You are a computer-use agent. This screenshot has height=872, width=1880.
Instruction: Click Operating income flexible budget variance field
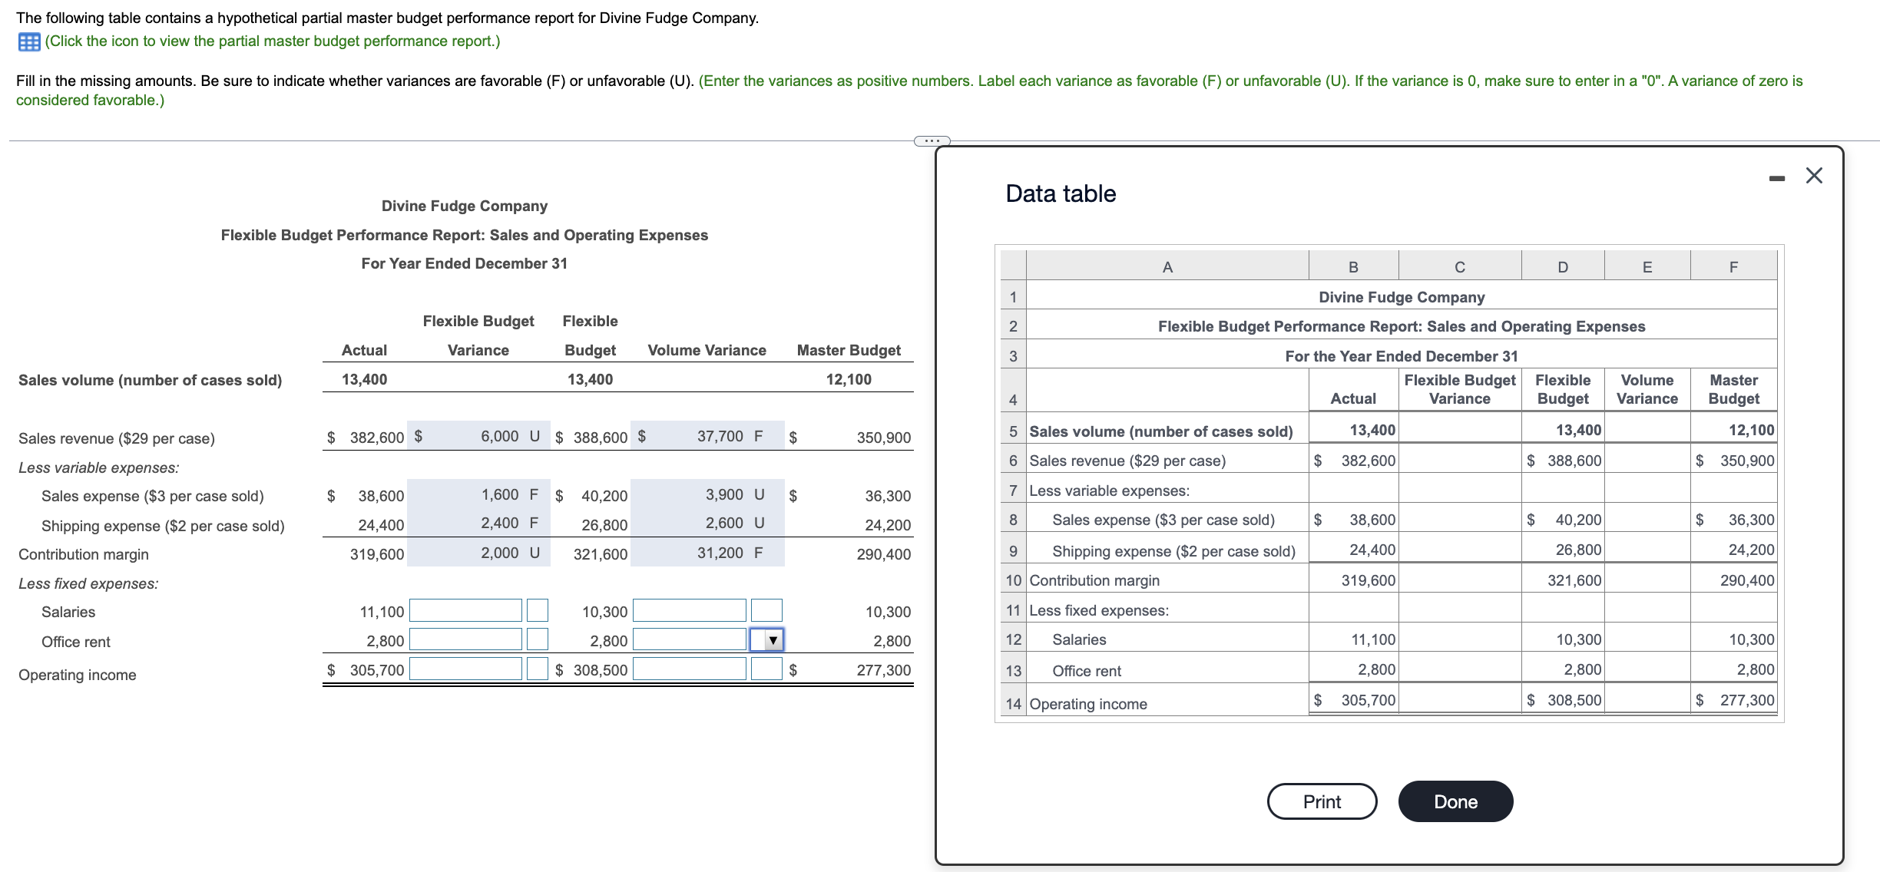tap(465, 669)
